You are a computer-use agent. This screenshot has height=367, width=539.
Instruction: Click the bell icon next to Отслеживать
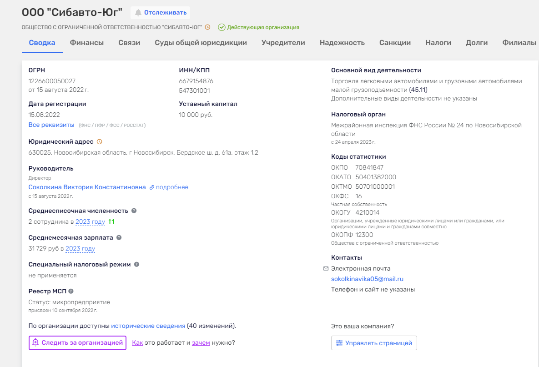click(x=138, y=13)
